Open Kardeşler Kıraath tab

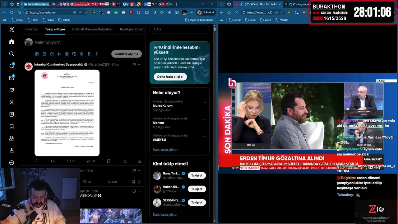coord(132,29)
